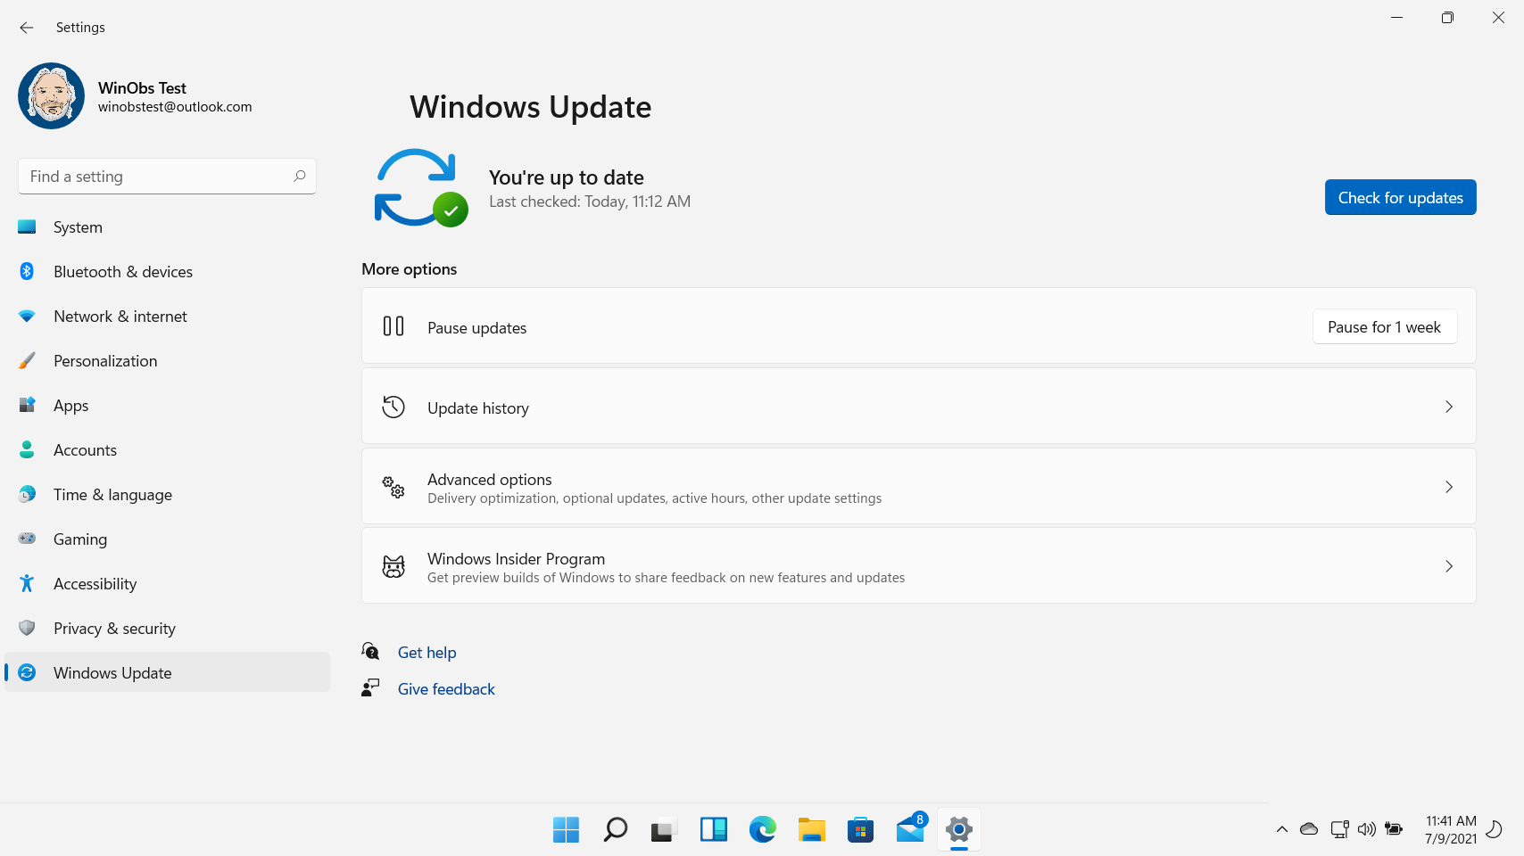Click inside the Find a setting search box
Viewport: 1524px width, 856px height.
click(166, 176)
